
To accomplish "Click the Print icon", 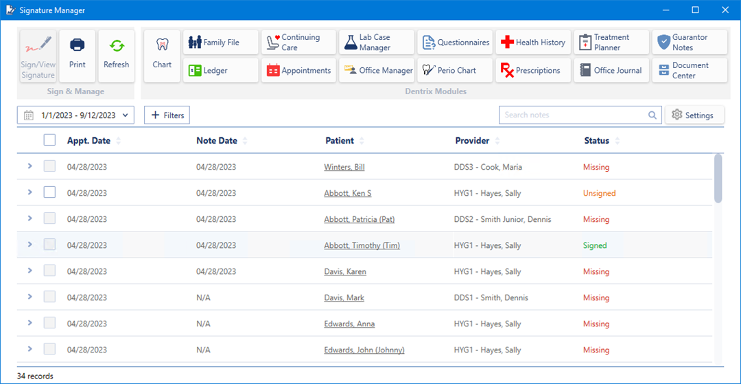I will pos(78,45).
